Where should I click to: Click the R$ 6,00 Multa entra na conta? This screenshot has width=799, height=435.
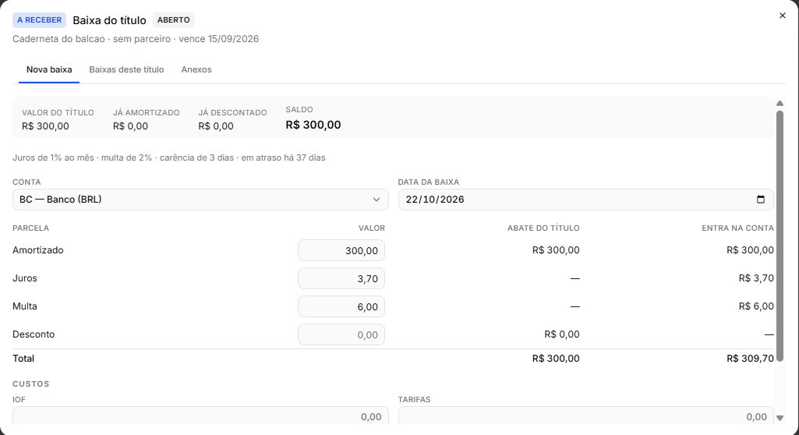click(x=756, y=306)
